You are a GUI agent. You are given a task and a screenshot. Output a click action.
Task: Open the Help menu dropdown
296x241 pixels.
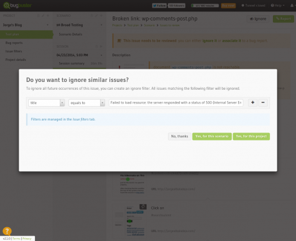[x=278, y=5]
